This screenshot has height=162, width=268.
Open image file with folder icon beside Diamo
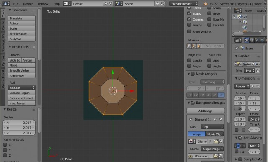216,141
